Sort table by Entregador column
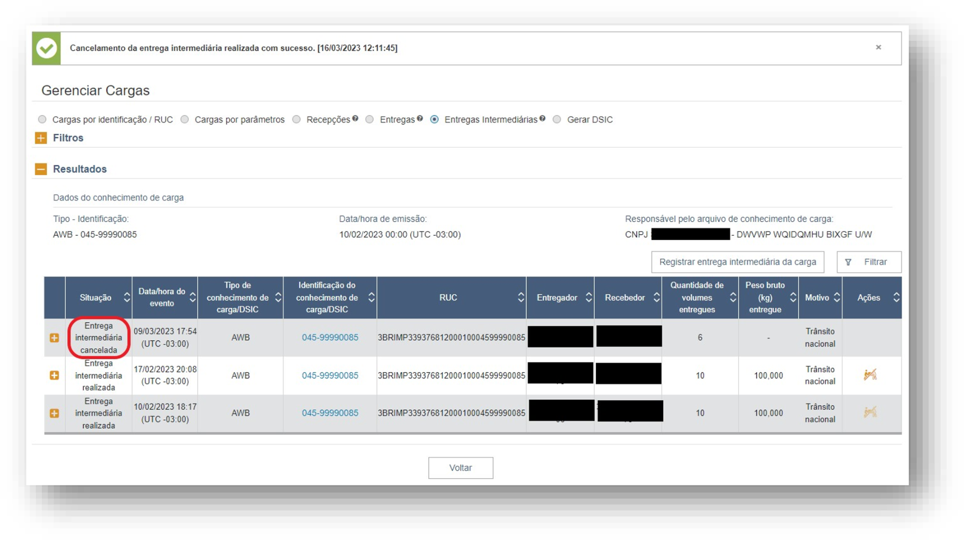 click(588, 298)
